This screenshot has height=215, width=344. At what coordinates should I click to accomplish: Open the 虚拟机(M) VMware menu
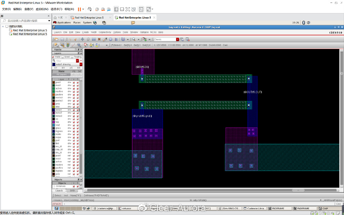click(x=42, y=9)
